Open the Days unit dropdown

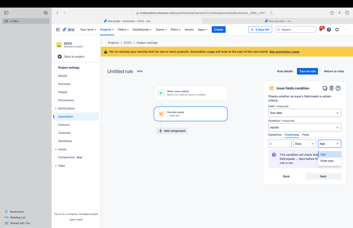(305, 144)
